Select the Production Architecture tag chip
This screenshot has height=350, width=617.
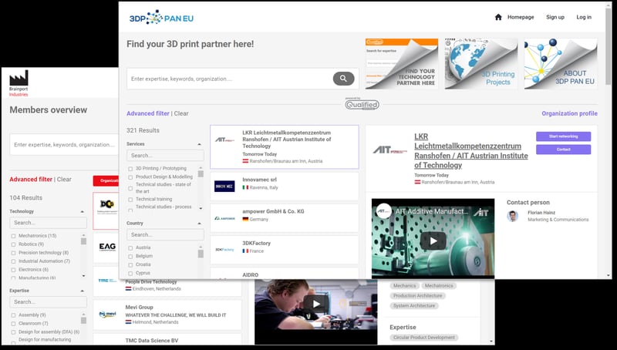coord(417,296)
